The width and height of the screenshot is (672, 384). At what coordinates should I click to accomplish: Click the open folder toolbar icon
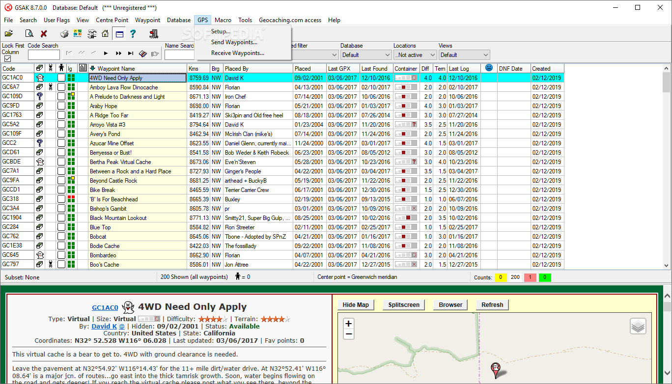pyautogui.click(x=8, y=34)
